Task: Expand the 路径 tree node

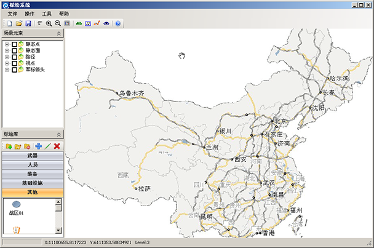Action: tap(7, 57)
